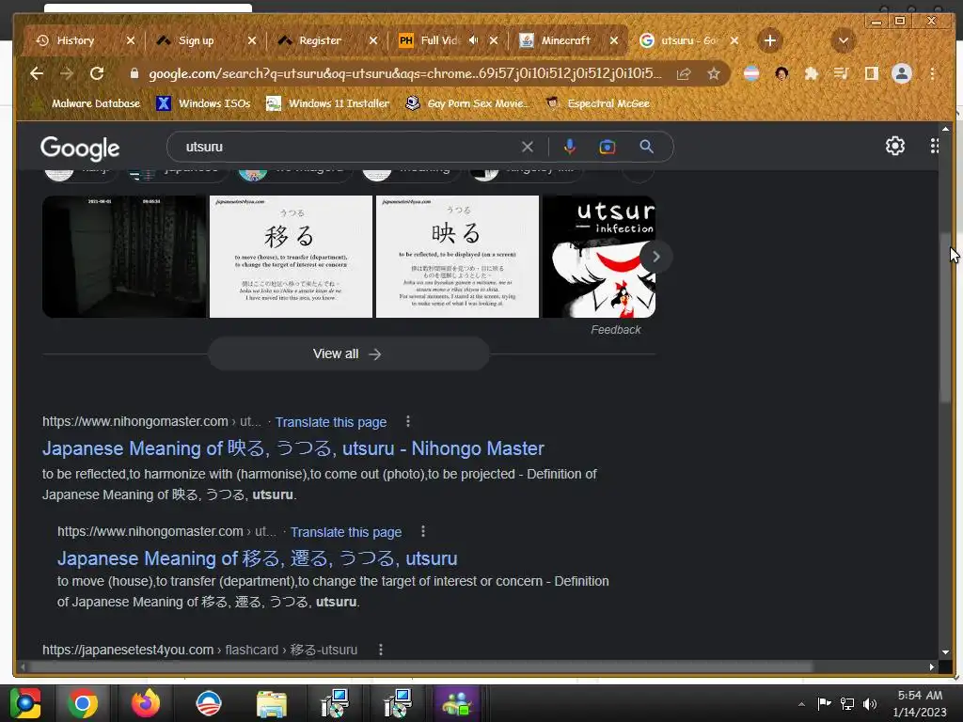Open the Extensions puzzle icon
Viewport: 963px width, 722px height.
coord(812,73)
